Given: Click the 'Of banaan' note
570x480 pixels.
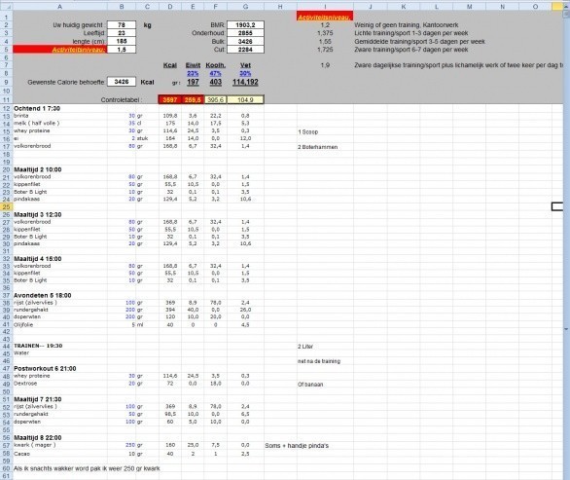Looking at the screenshot, I should click(310, 385).
